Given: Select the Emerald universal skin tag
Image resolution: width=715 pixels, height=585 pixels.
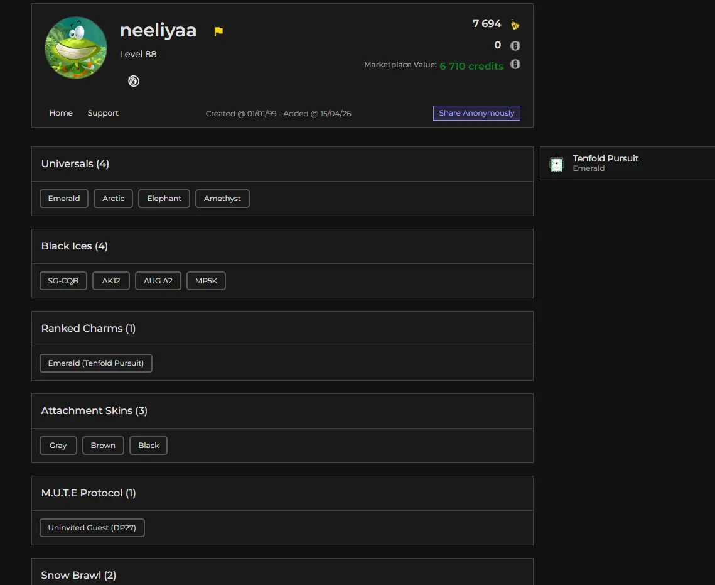Looking at the screenshot, I should (x=64, y=199).
